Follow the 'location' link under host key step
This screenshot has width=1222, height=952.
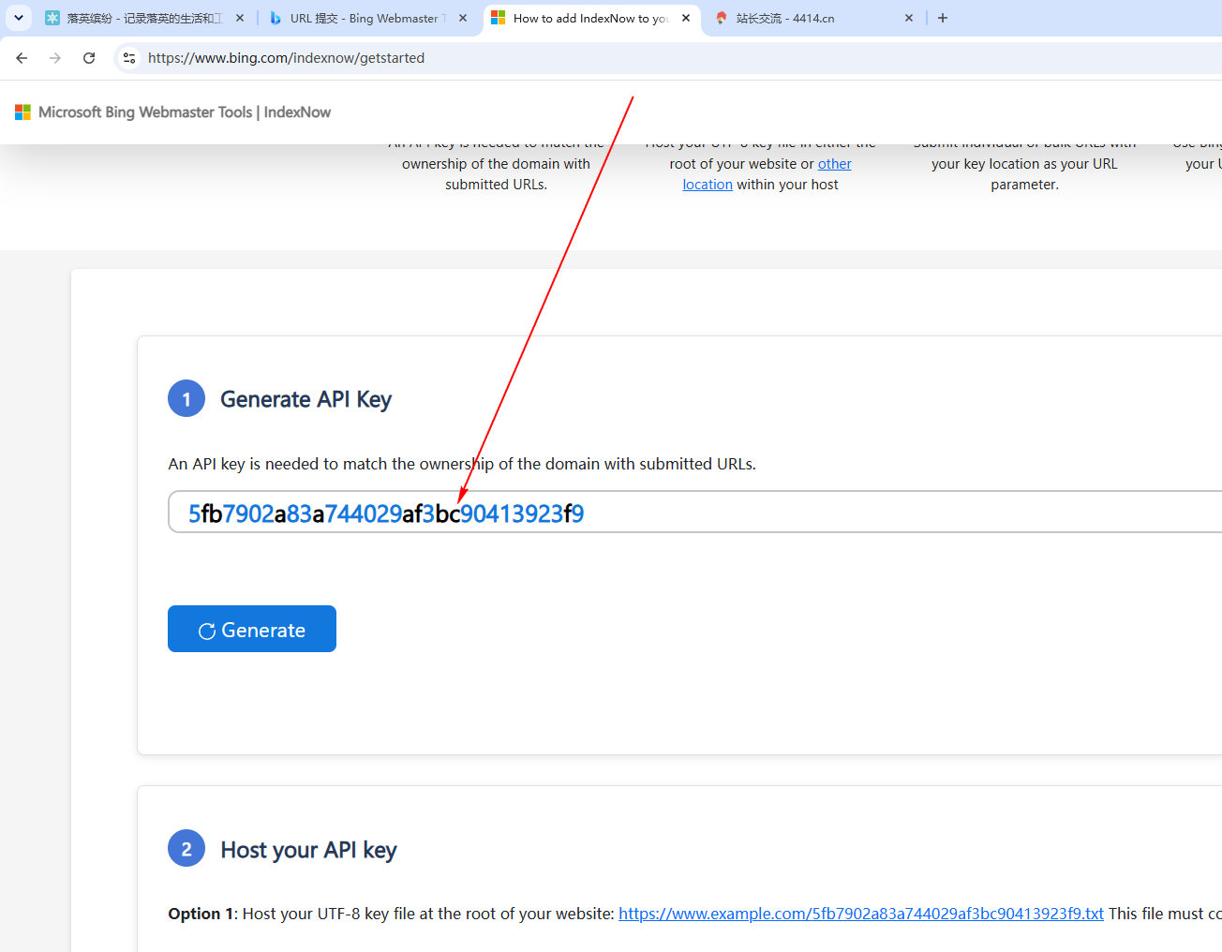[708, 185]
